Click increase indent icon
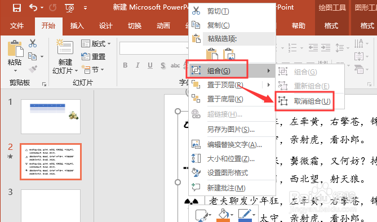 coord(326,48)
